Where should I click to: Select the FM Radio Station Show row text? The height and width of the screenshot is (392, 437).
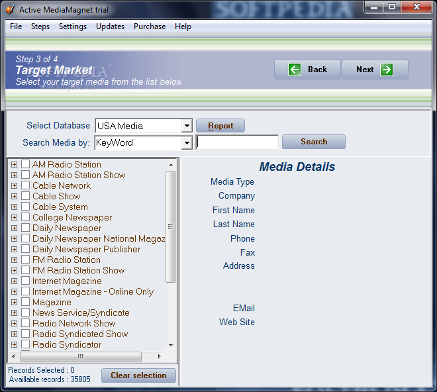[79, 270]
